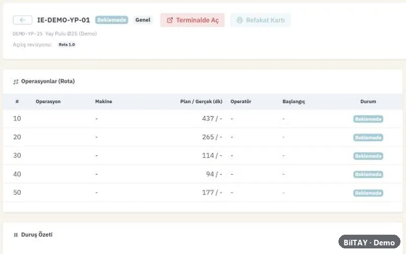Click the Beklemede status badge in row 20
This screenshot has width=406, height=254.
pos(368,137)
